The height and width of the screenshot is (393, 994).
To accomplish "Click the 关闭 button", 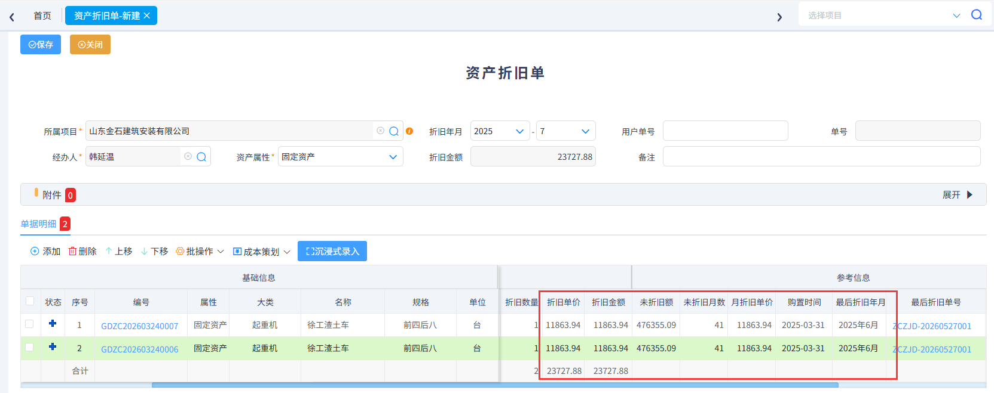I will coord(90,45).
